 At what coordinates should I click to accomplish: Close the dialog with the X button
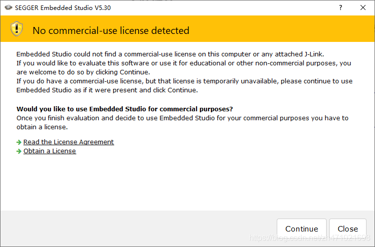[x=363, y=7]
